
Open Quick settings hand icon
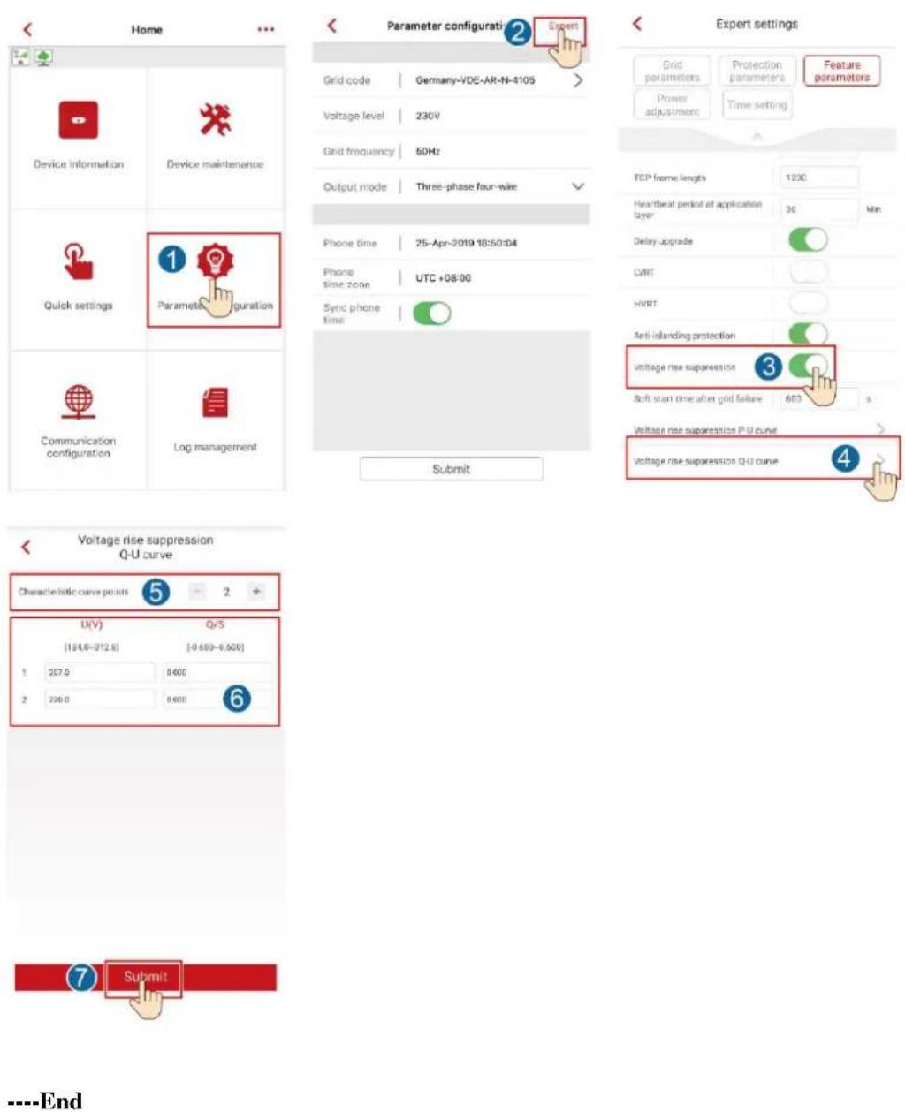click(78, 261)
